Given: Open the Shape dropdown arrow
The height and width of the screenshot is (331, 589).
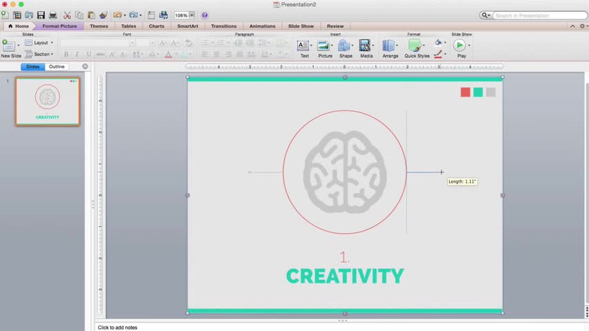Looking at the screenshot, I should 352,46.
